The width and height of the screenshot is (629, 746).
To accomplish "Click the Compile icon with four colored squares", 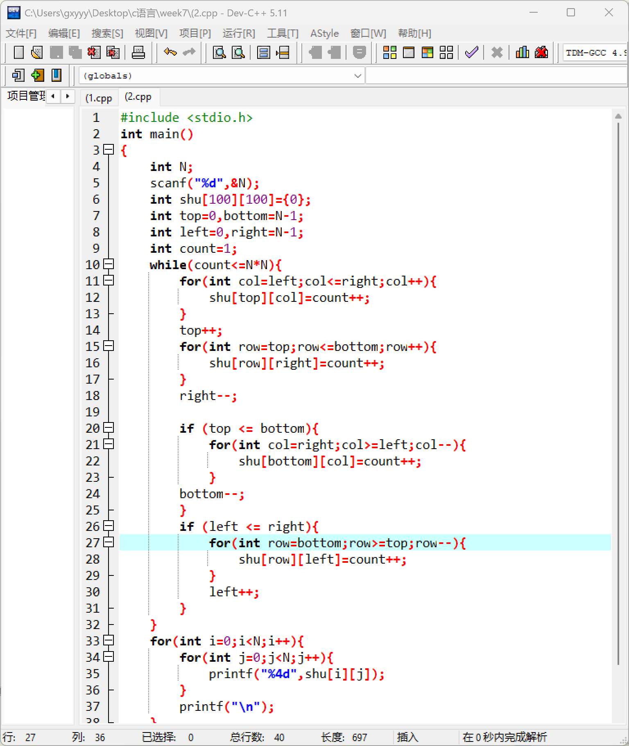I will [x=389, y=52].
